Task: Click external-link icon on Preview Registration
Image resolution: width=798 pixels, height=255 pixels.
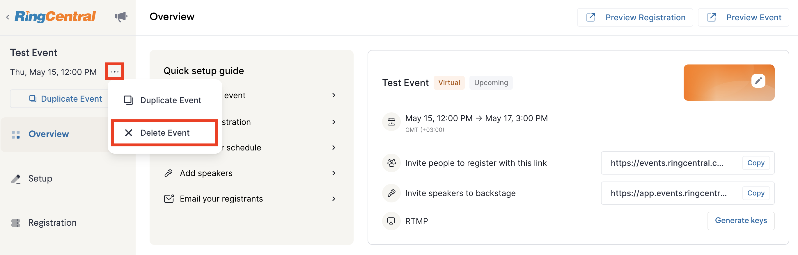Action: coord(590,17)
